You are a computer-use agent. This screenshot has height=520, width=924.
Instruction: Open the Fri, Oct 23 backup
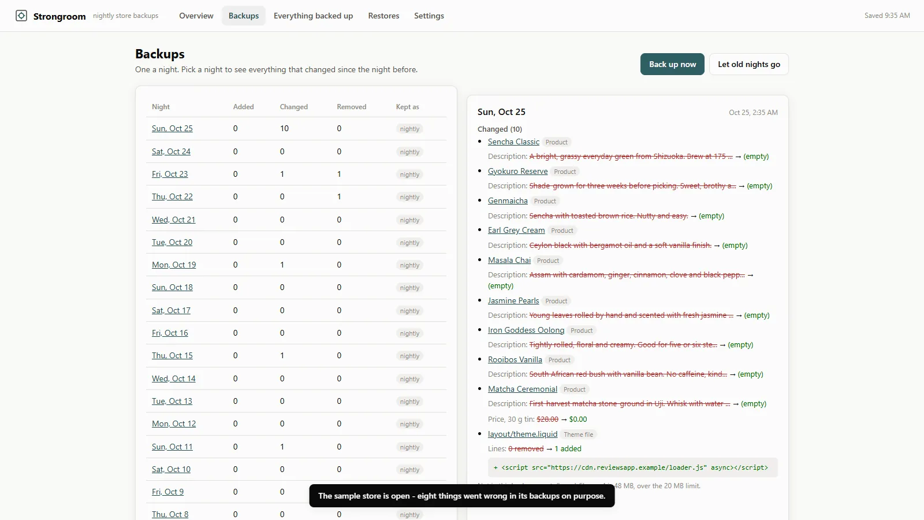pyautogui.click(x=170, y=174)
